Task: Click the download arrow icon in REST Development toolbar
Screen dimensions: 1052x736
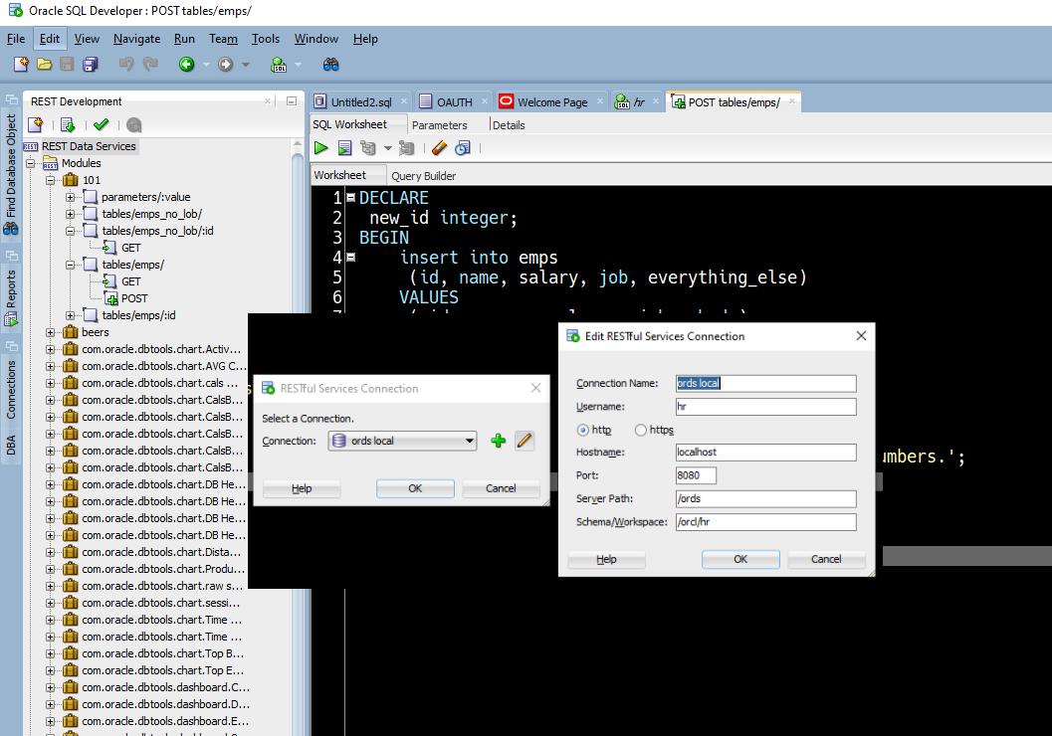Action: point(68,124)
